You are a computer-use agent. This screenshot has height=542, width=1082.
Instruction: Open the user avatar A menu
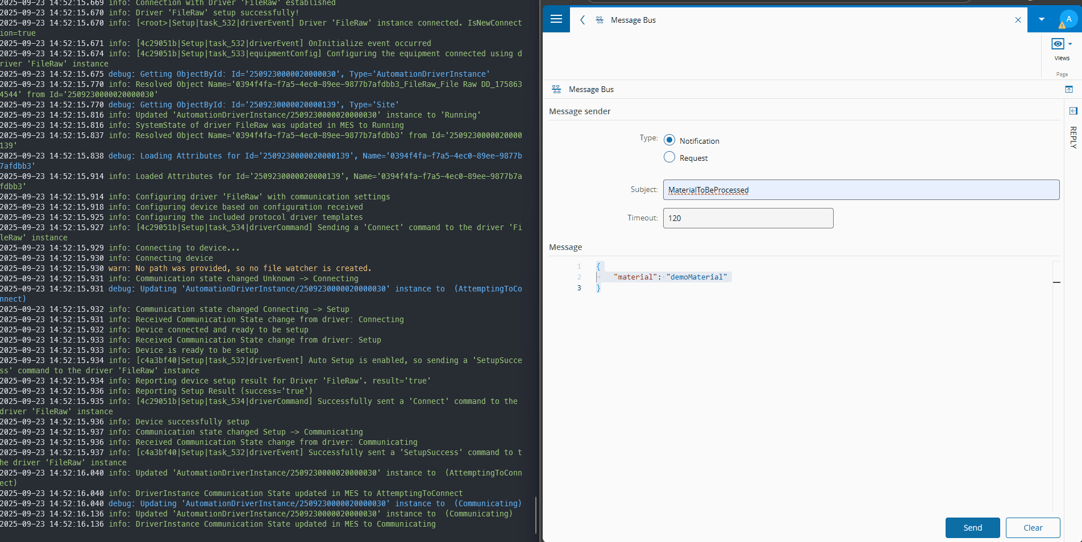pos(1068,19)
